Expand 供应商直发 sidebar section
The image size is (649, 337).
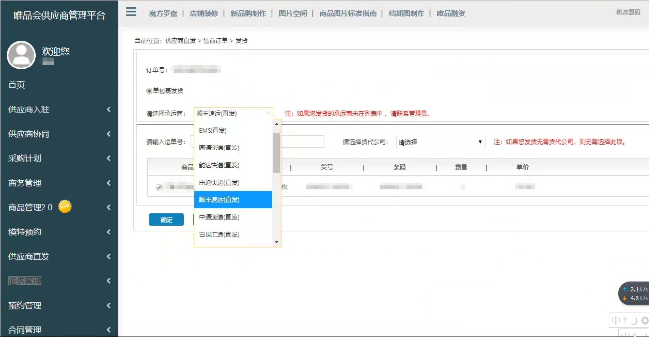coord(59,256)
